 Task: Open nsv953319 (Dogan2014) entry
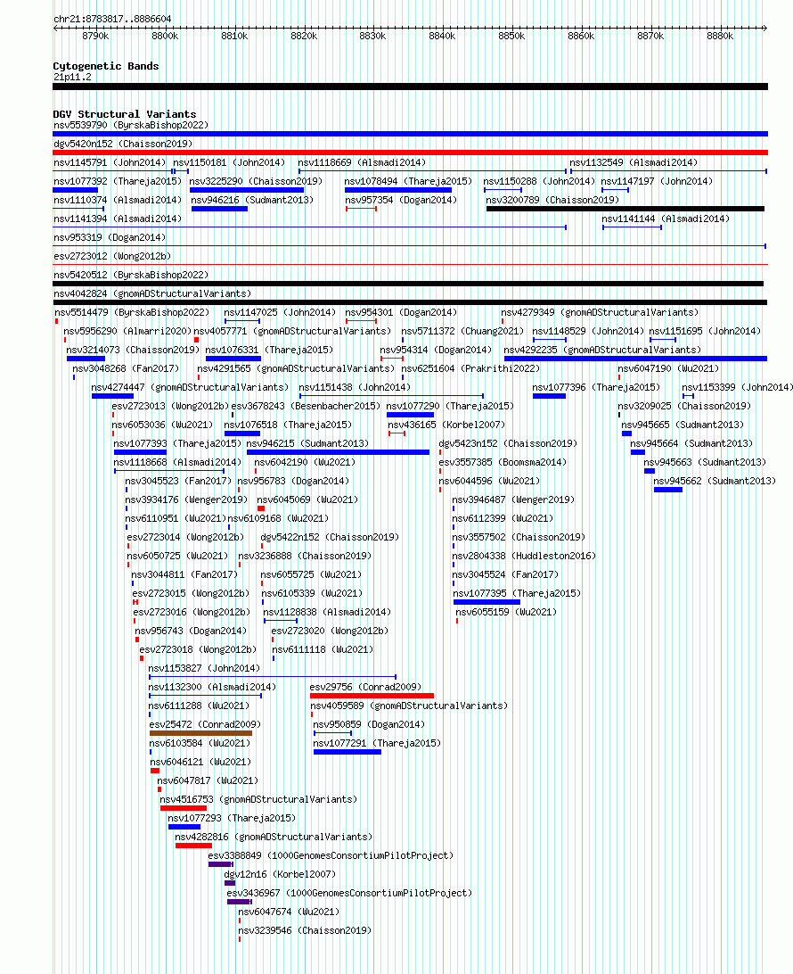tap(110, 237)
